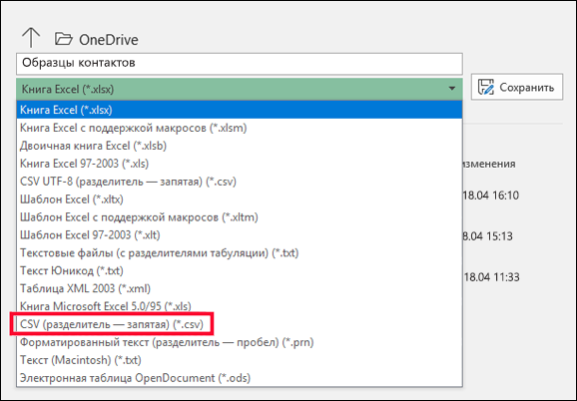Click the OneDrive folder icon
The height and width of the screenshot is (401, 577).
coord(63,39)
